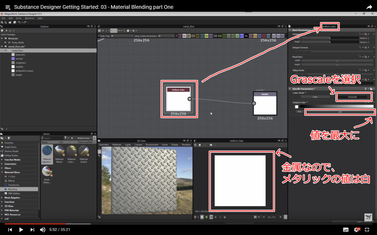Open the Library filter funnel icon
This screenshot has height=235, width=377.
pos(66,138)
